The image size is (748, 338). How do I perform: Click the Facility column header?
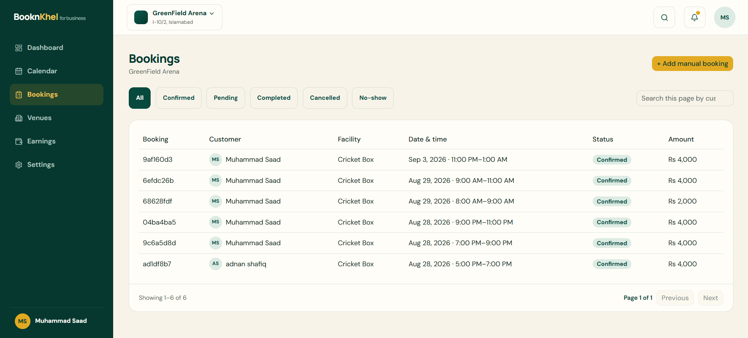349,139
